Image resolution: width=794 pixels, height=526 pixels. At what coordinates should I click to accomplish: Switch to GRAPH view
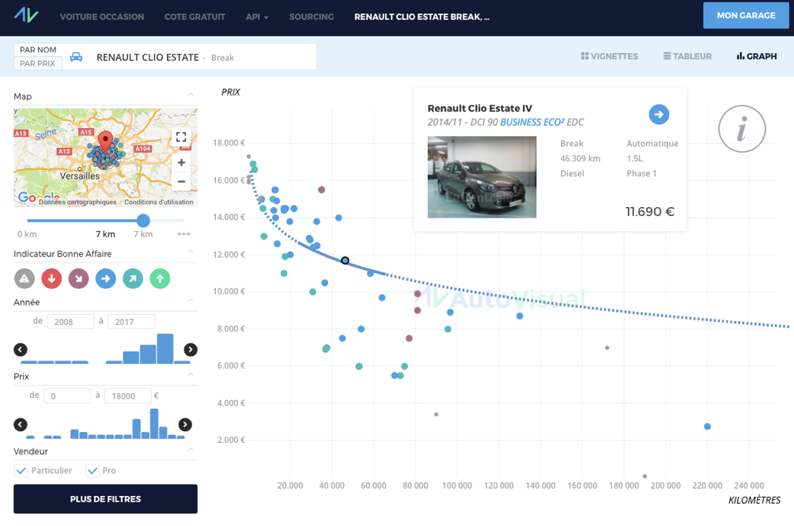pyautogui.click(x=757, y=56)
